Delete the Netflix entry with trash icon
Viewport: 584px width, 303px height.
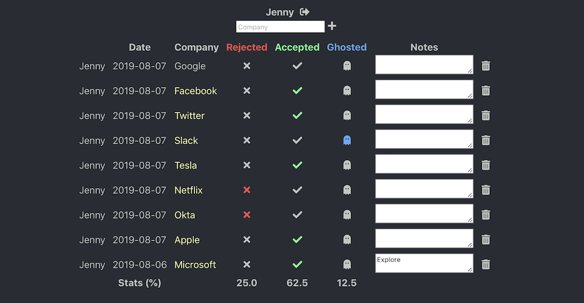click(485, 190)
